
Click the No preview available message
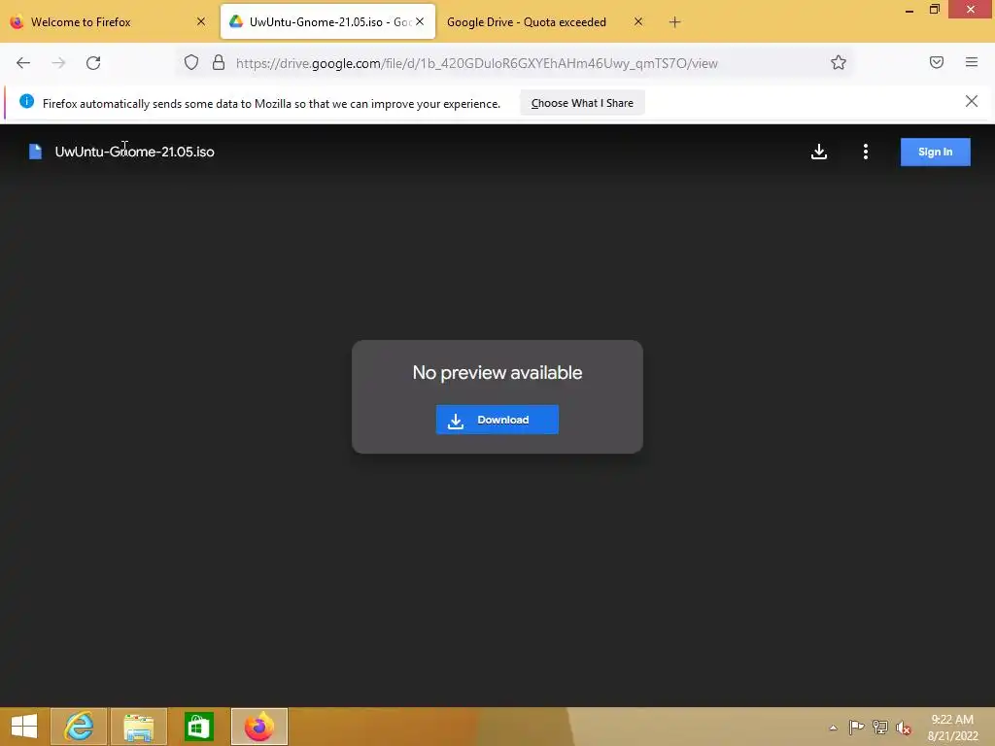(497, 372)
